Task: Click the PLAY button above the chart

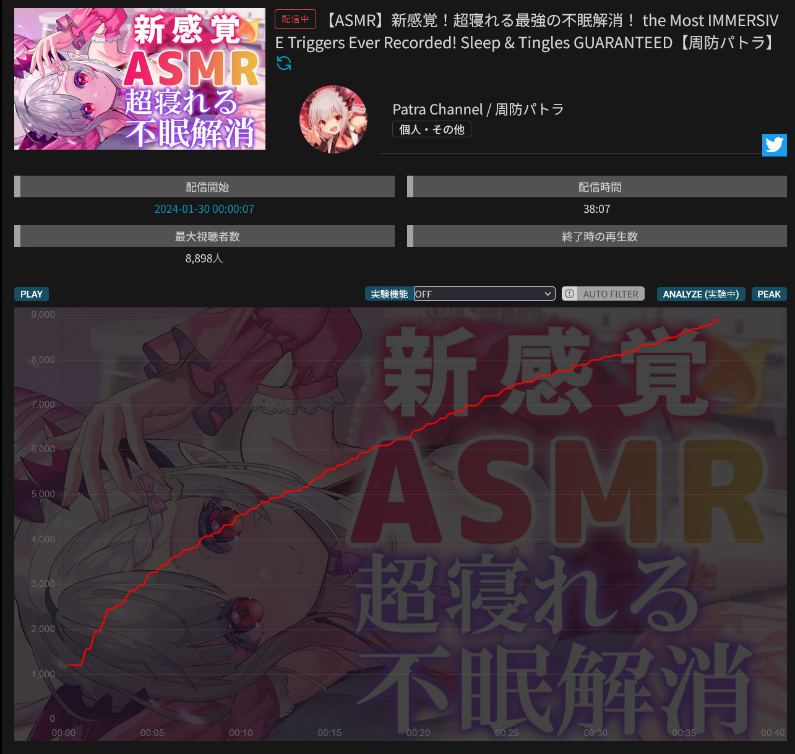Action: point(32,294)
